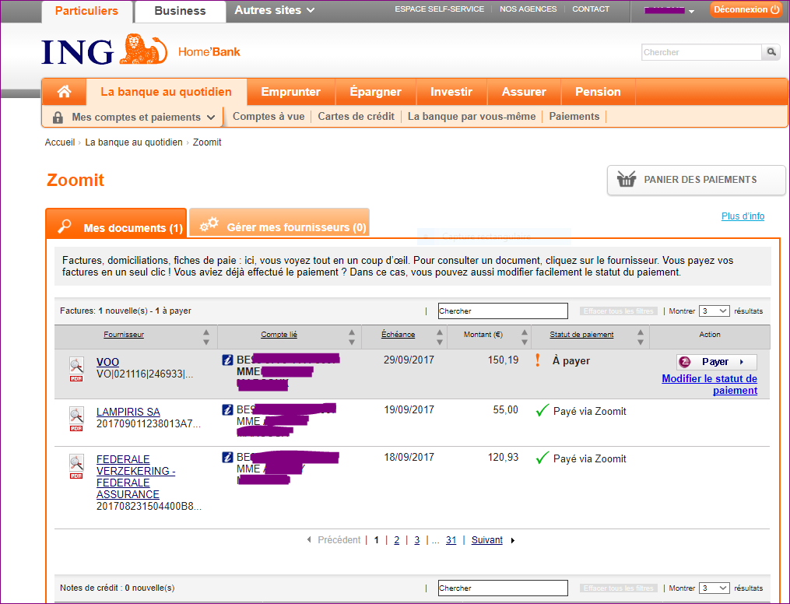Open the LAMPIRIS SA PDF document icon
Viewport: 790px width, 604px height.
click(76, 419)
